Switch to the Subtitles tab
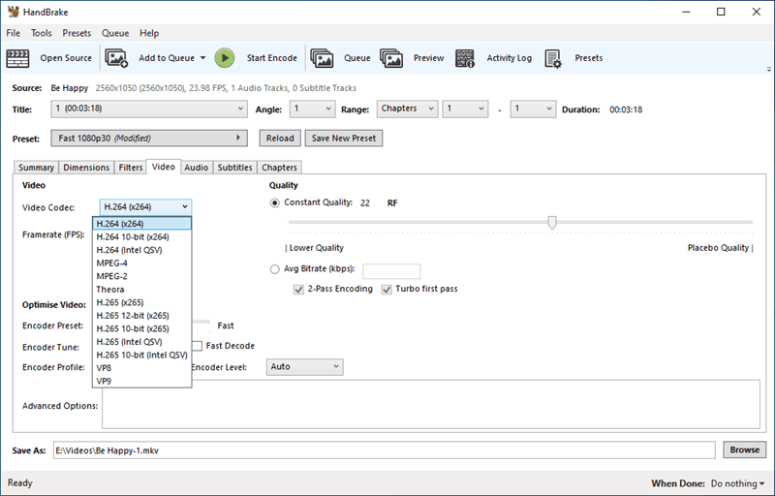This screenshot has width=775, height=496. [x=234, y=168]
